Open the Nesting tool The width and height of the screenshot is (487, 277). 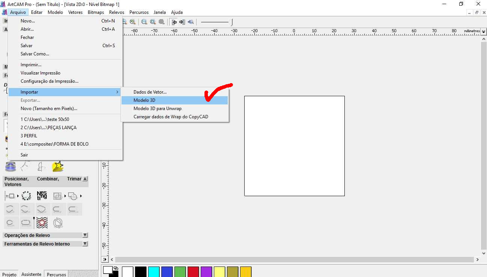(42, 195)
